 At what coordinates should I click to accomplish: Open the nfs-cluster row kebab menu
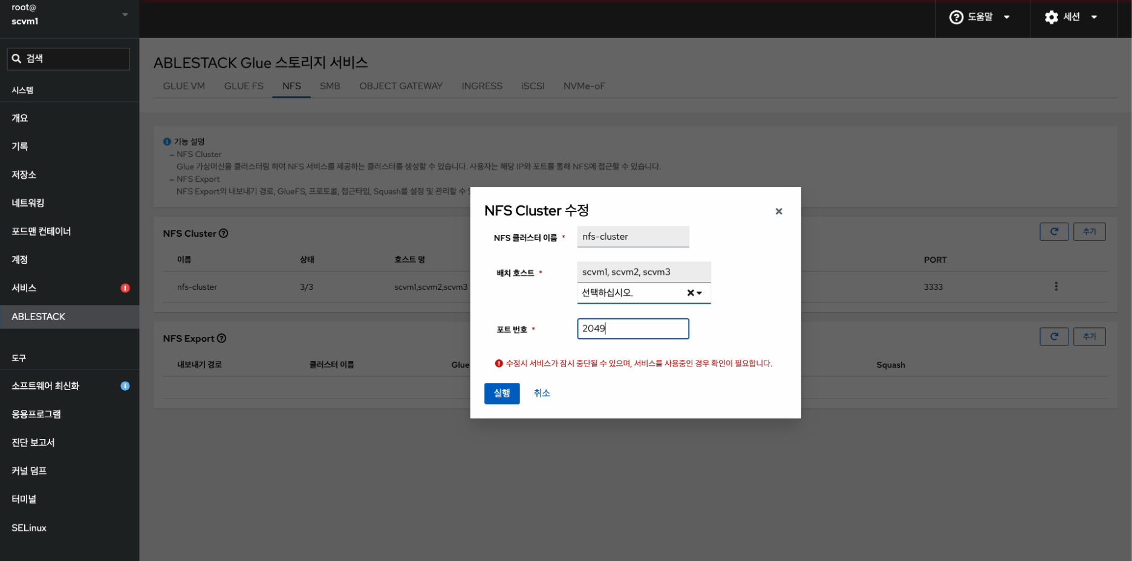point(1056,287)
